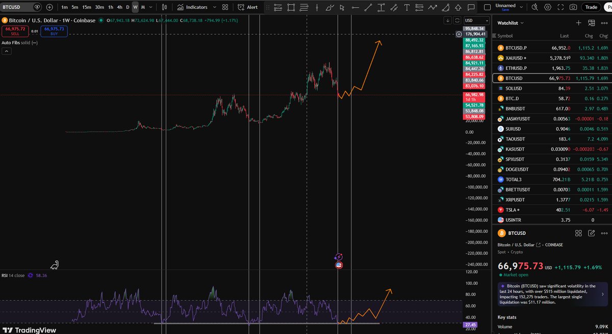Click the blue BUY price button
The width and height of the screenshot is (612, 334).
tap(54, 31)
